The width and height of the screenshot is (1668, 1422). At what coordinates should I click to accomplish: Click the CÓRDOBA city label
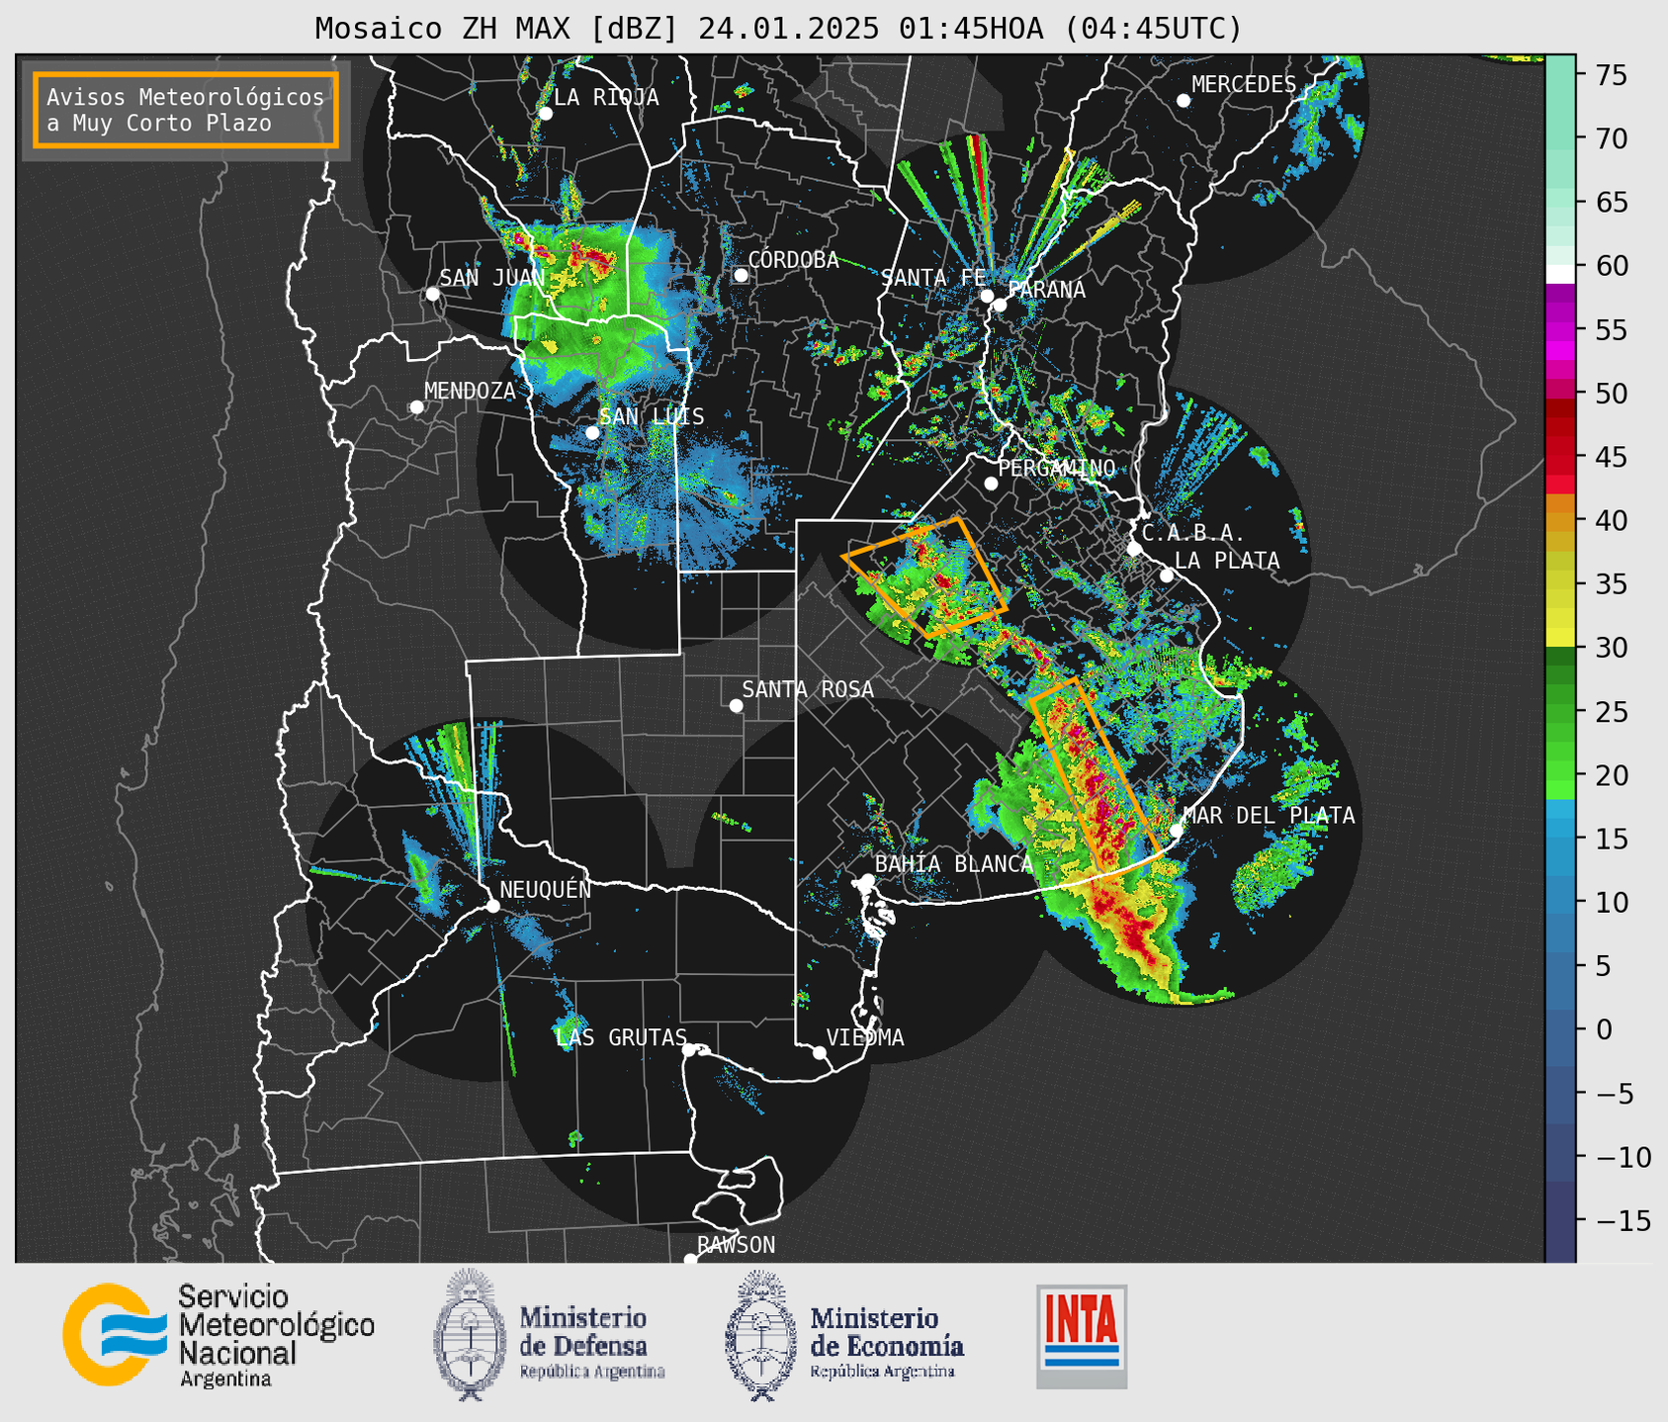793,260
